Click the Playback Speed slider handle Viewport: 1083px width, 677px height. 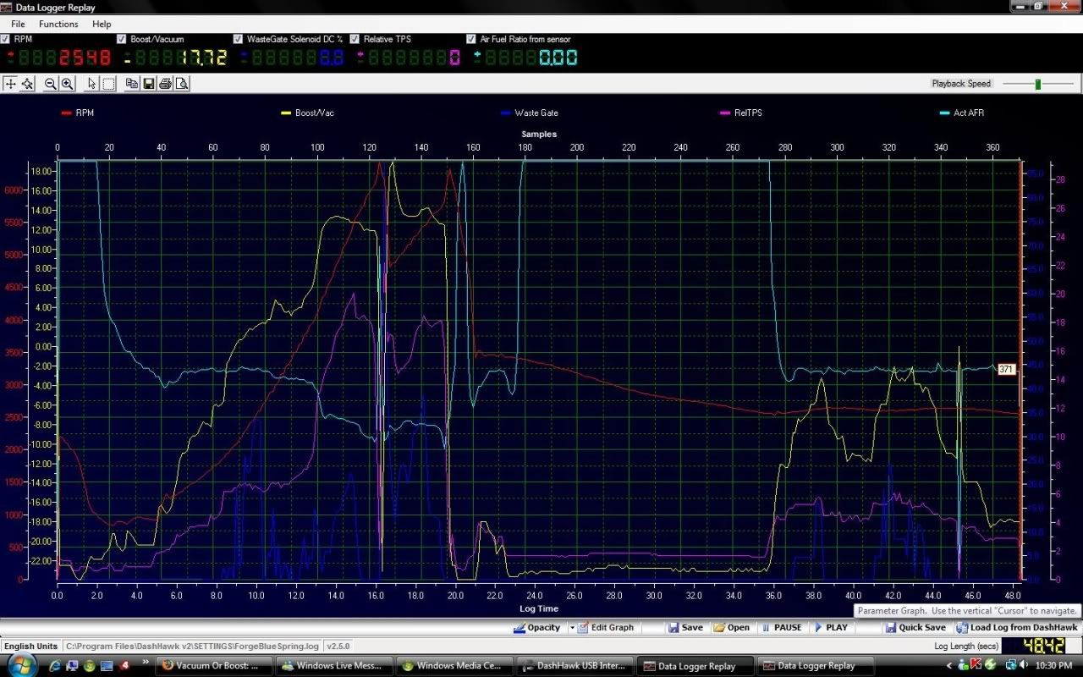(1037, 84)
